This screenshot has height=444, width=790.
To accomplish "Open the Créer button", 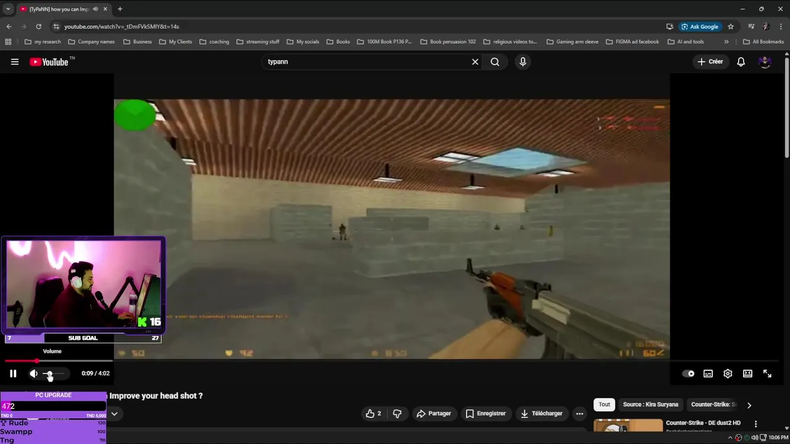I will point(710,62).
